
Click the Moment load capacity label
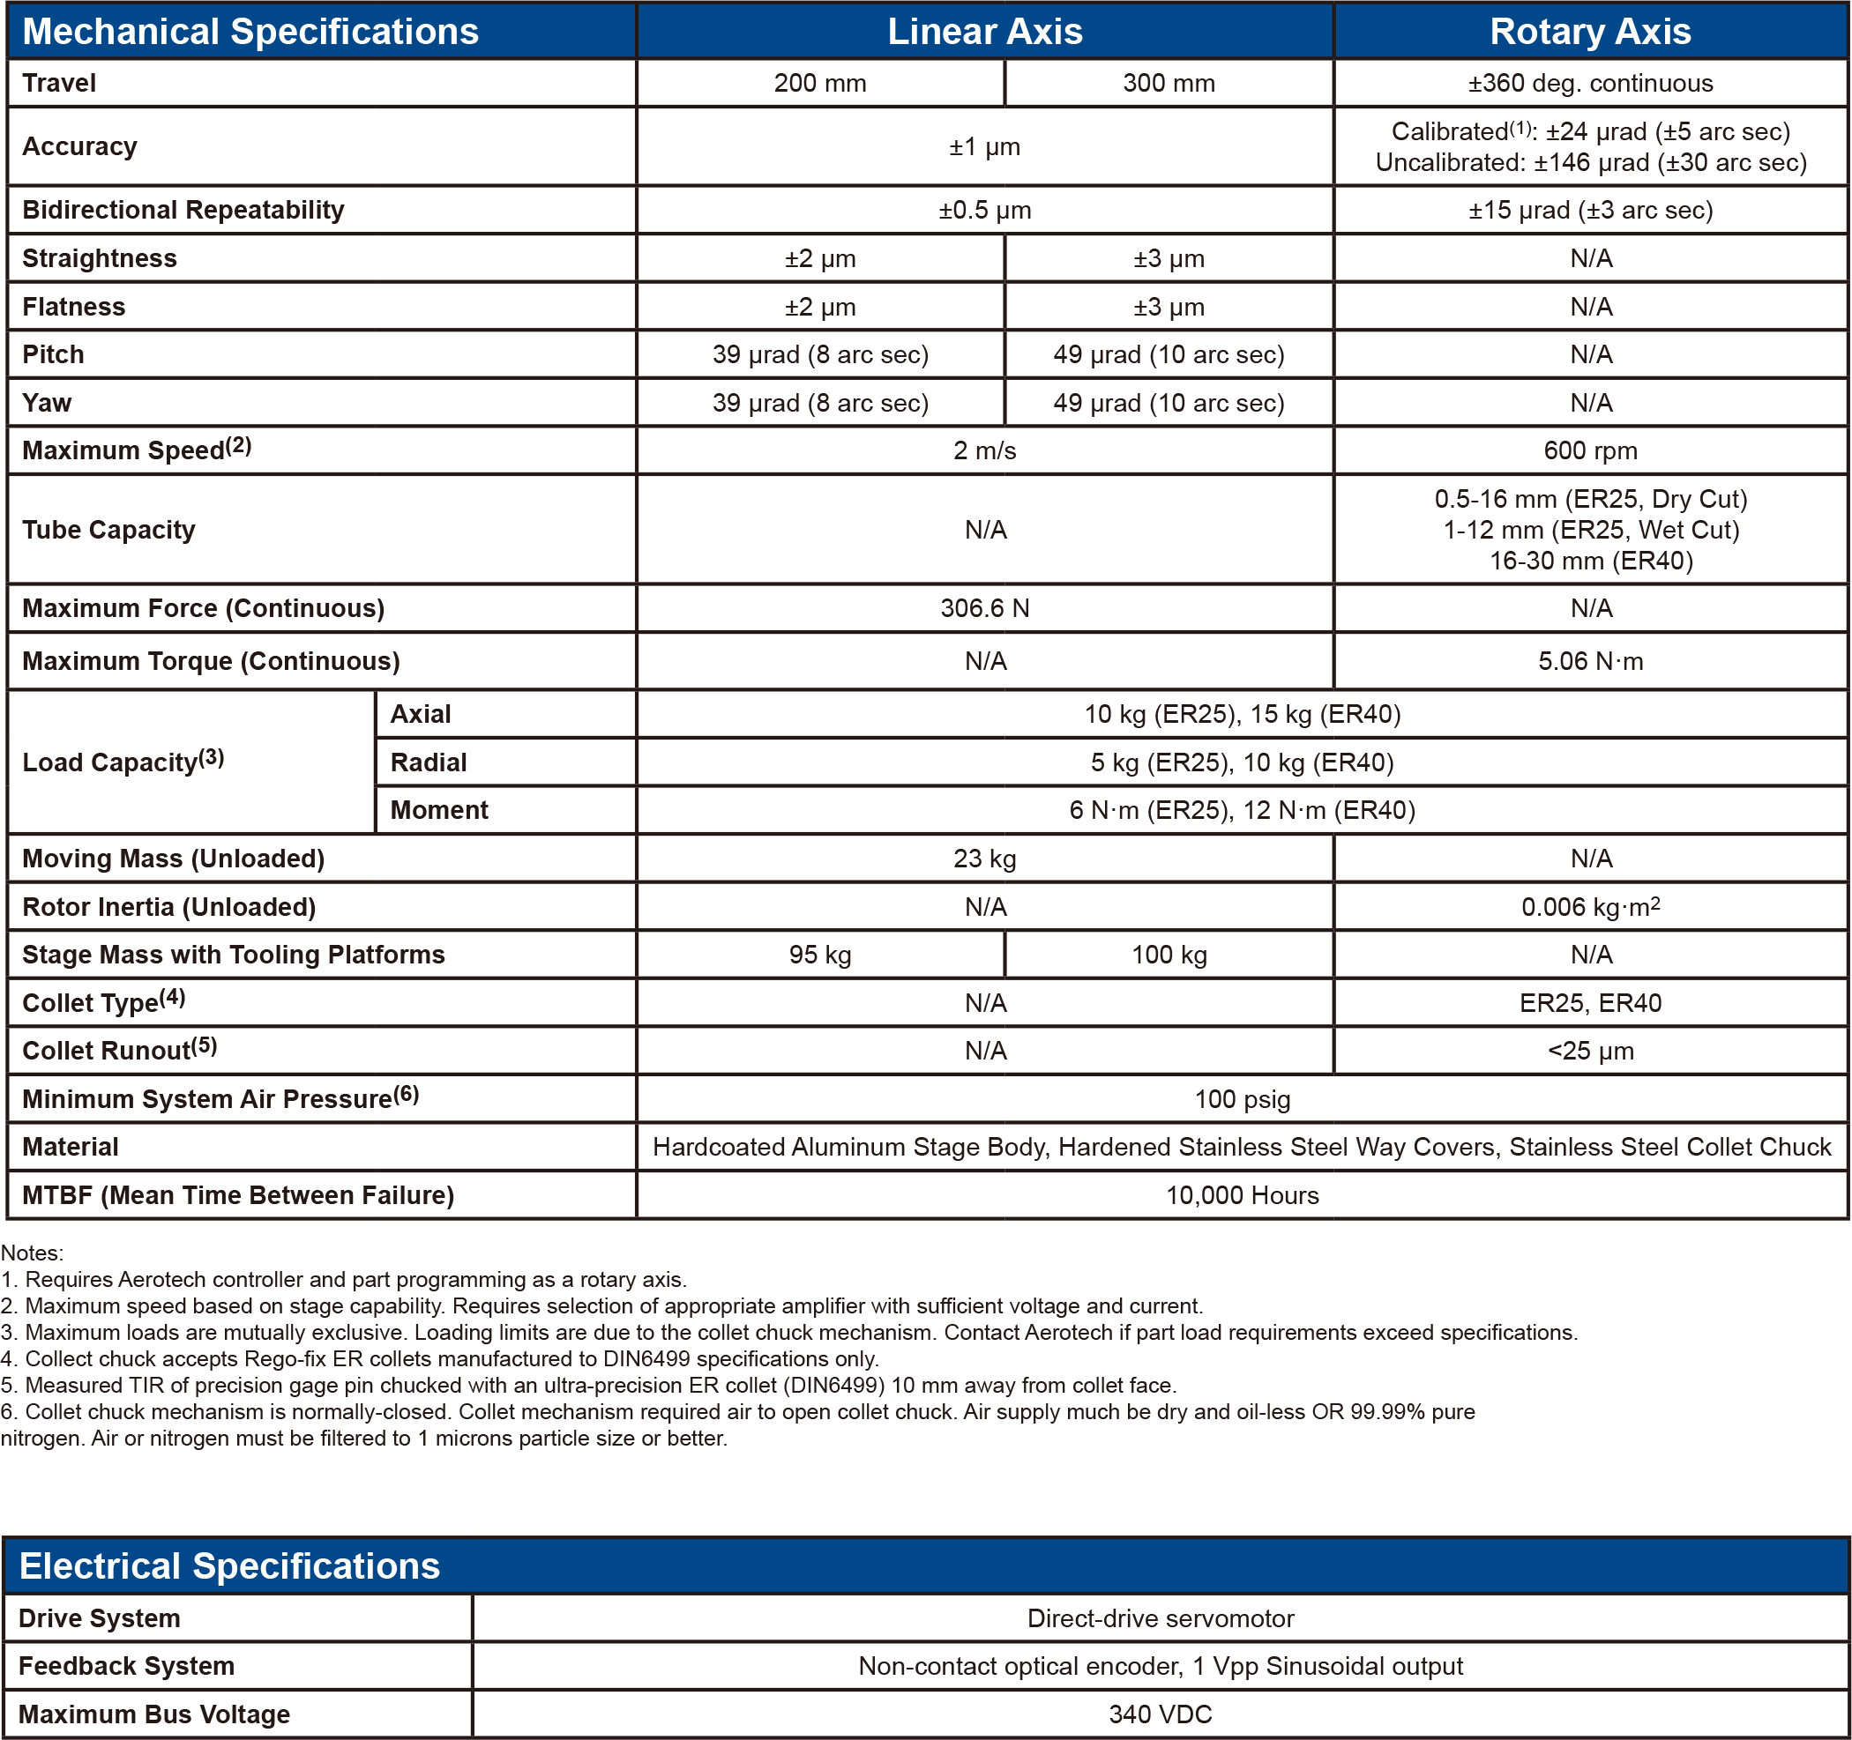pos(439,810)
